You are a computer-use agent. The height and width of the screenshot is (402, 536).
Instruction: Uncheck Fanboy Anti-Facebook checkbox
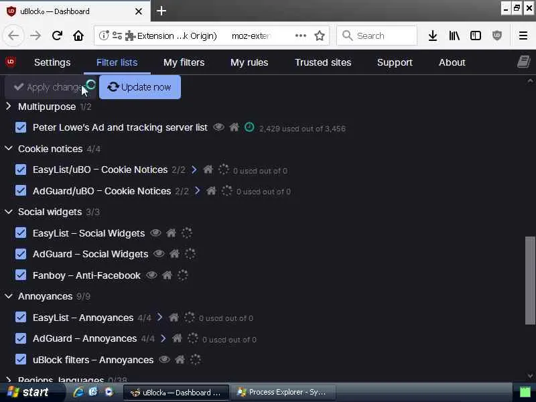click(x=21, y=275)
